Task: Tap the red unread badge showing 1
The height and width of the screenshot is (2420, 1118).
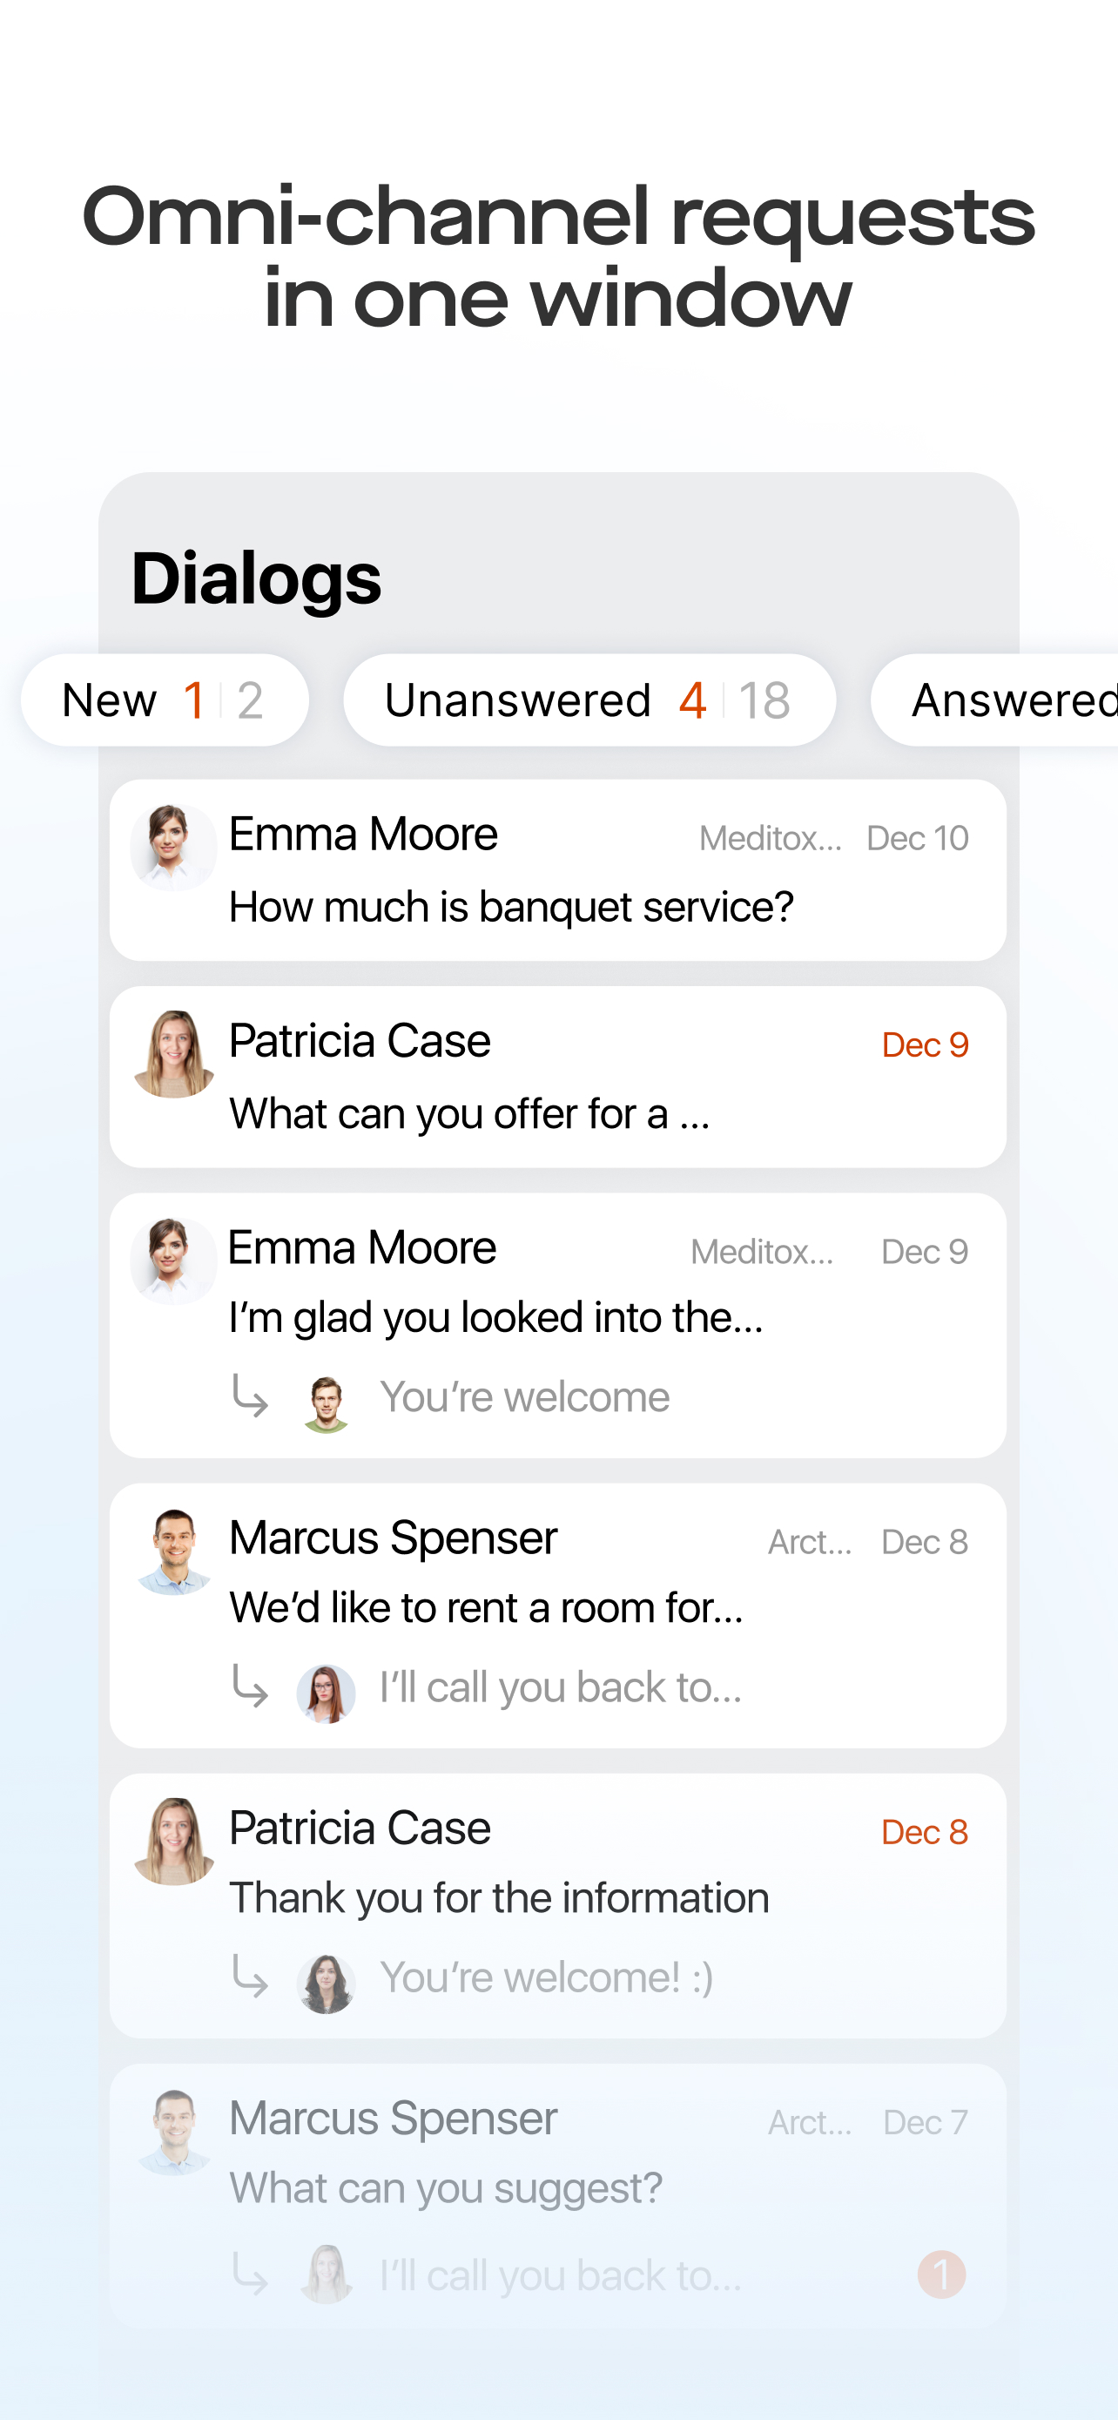Action: pos(941,2275)
